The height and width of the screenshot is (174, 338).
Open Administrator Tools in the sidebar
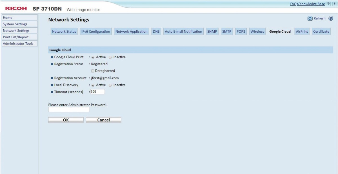pyautogui.click(x=20, y=43)
